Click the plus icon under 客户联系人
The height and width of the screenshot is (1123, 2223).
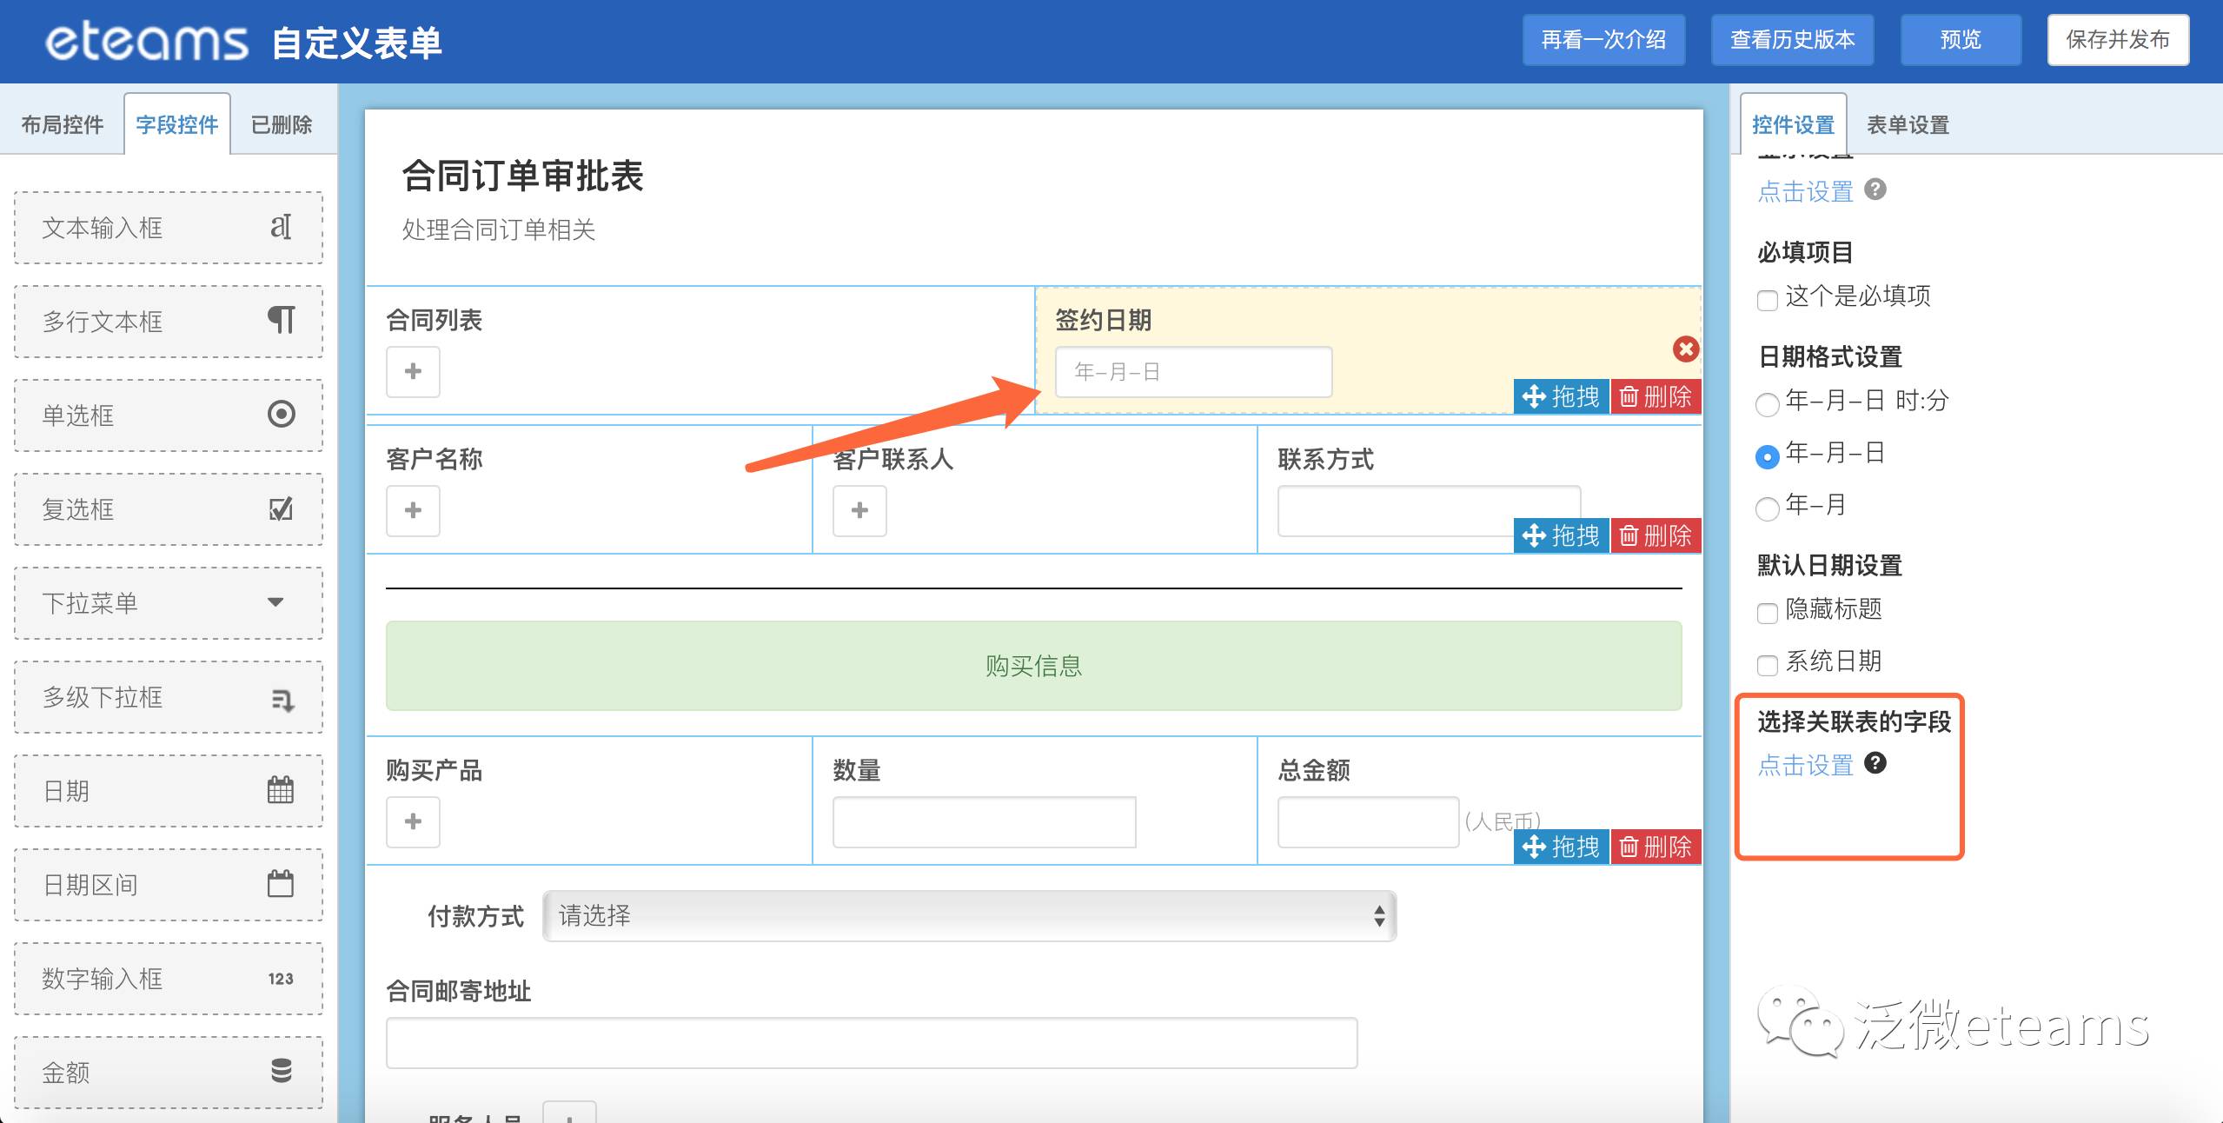click(859, 511)
